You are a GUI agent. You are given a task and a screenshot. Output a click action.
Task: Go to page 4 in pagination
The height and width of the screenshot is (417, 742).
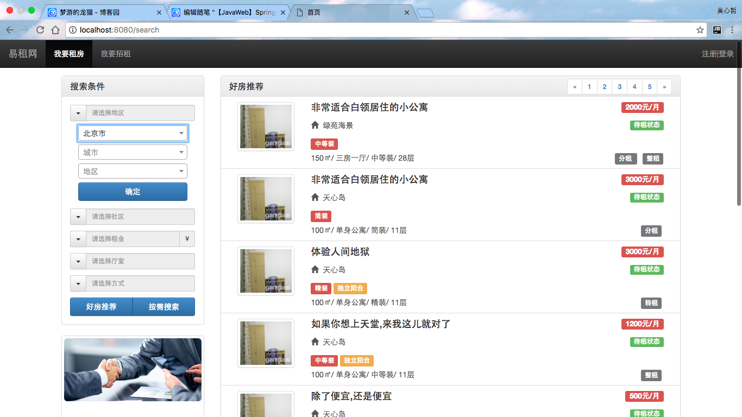pos(634,87)
